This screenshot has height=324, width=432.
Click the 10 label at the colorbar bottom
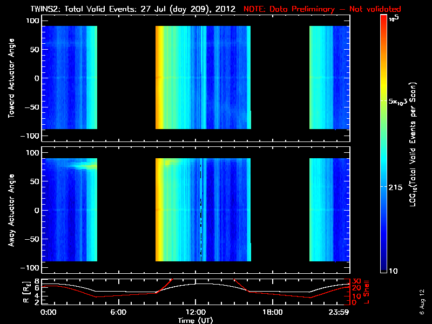(x=393, y=271)
